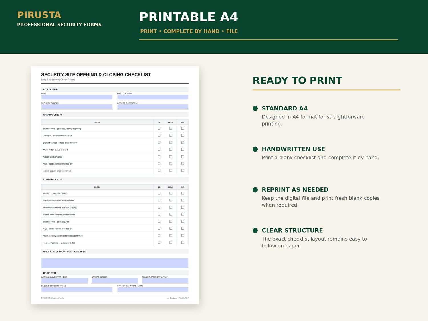Tick OK for Alarm / security system set or status confirmed
Viewport: 428px width, 321px height.
[159, 235]
